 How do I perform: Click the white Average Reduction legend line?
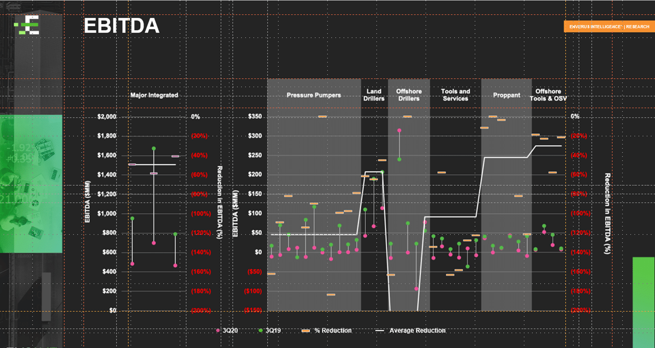point(381,331)
